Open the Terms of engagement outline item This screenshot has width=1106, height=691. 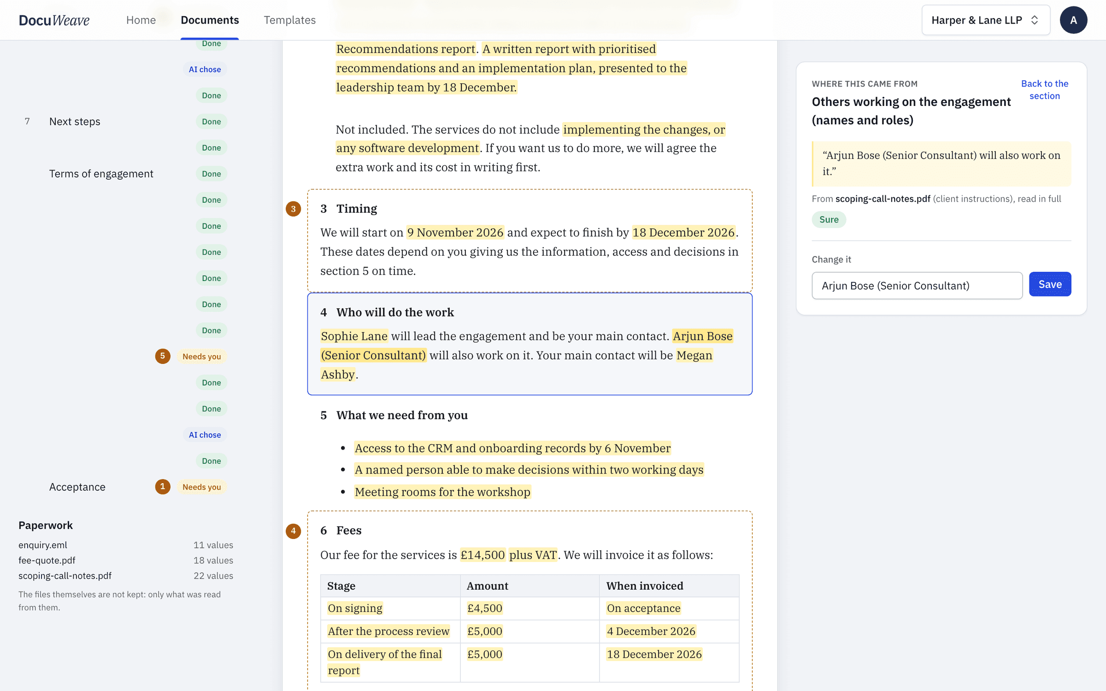pos(101,174)
